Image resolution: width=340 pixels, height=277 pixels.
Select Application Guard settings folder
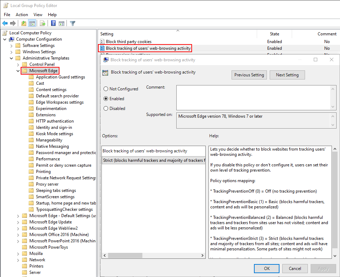[61, 77]
